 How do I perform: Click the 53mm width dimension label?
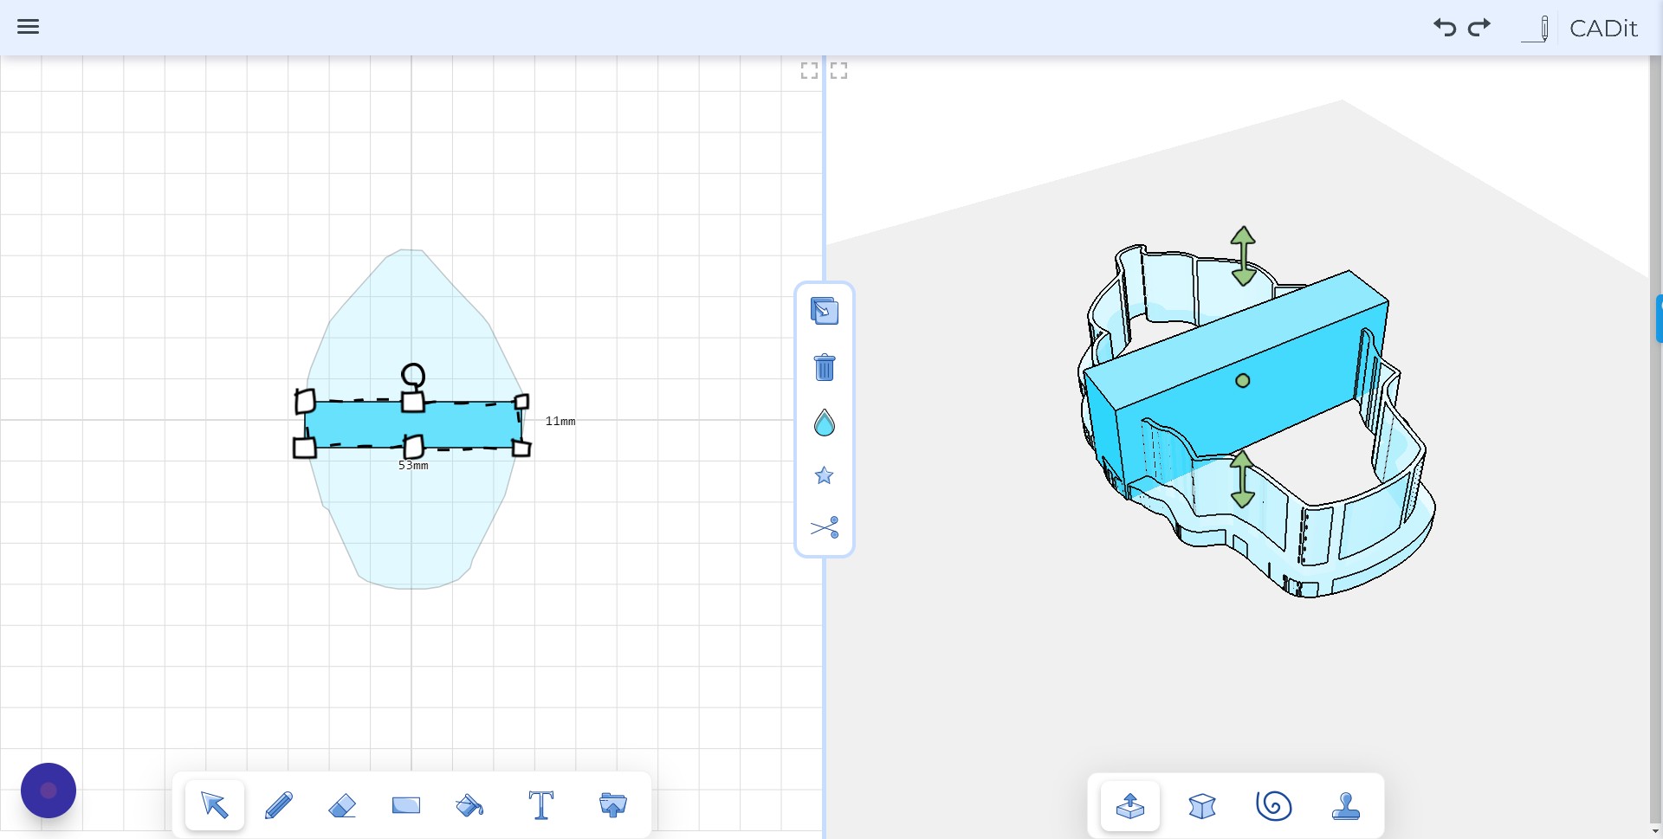tap(413, 466)
